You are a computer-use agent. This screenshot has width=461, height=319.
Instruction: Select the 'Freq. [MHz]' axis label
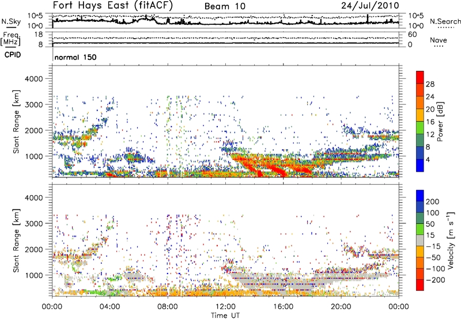(x=10, y=39)
